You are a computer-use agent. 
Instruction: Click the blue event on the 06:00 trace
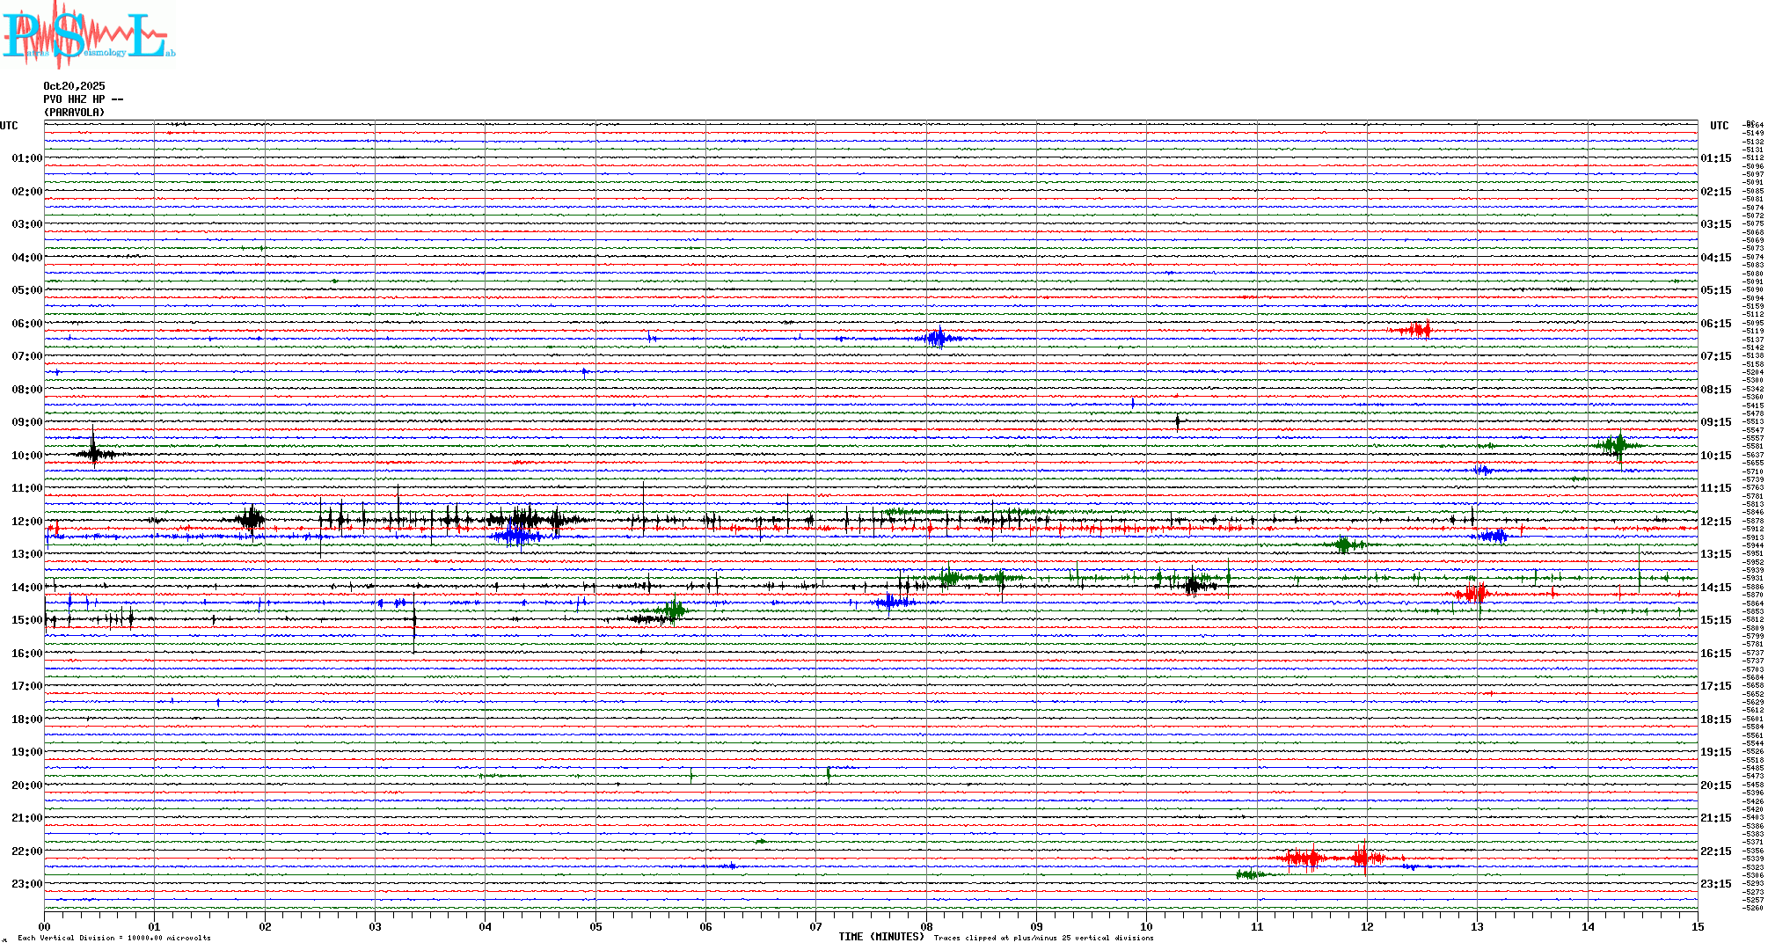(x=938, y=338)
